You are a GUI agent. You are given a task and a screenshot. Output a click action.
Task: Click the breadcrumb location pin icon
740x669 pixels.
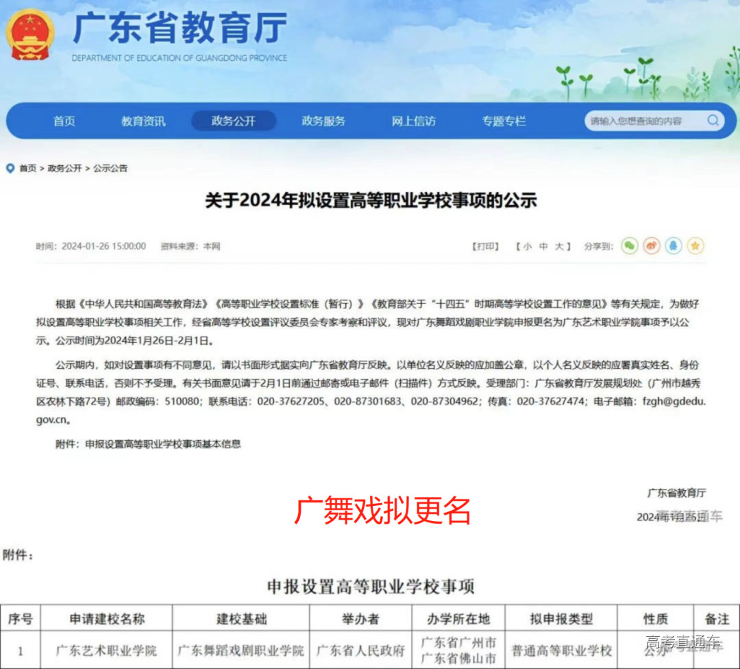[x=10, y=168]
